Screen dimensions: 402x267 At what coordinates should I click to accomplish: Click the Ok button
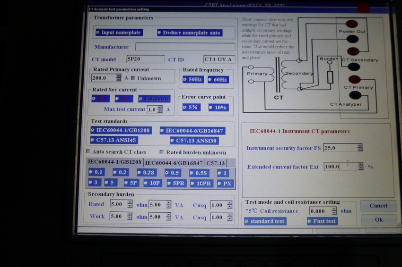(378, 220)
